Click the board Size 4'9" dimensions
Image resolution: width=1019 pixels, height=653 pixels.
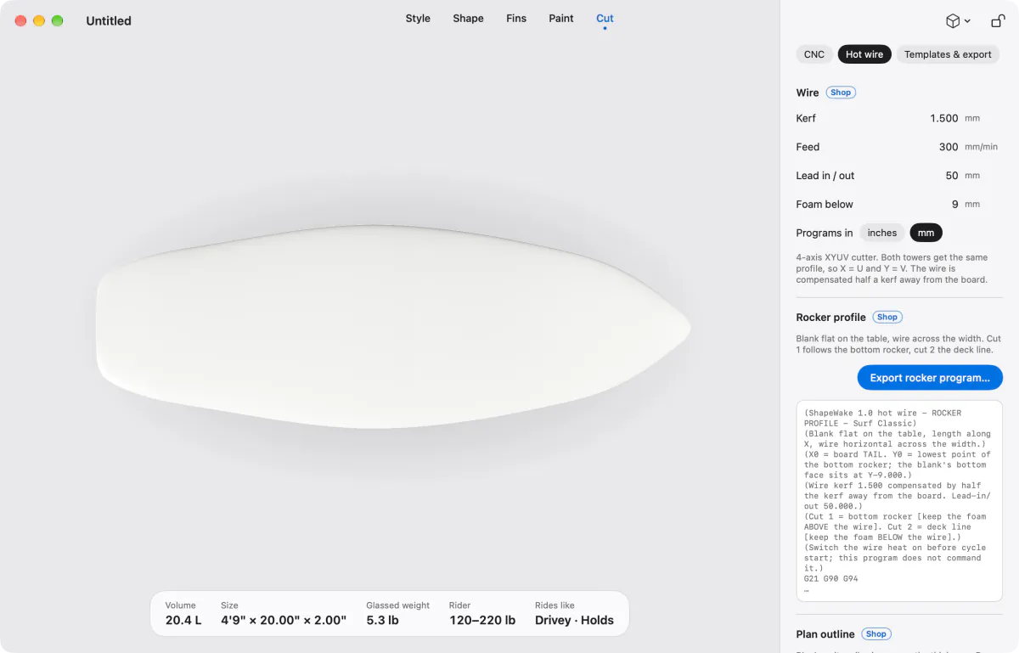pyautogui.click(x=284, y=614)
